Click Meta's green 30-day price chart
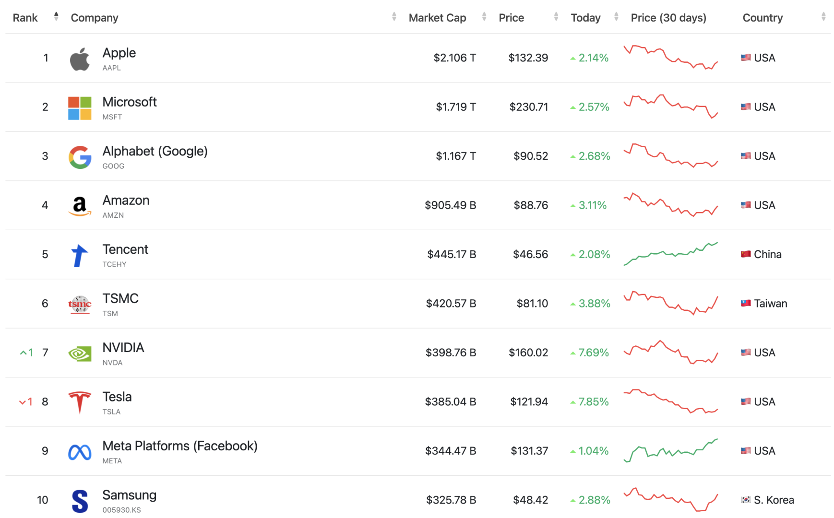The width and height of the screenshot is (834, 518). tap(670, 450)
